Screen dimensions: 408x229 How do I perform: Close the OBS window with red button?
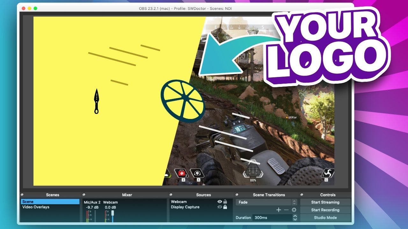click(23, 8)
